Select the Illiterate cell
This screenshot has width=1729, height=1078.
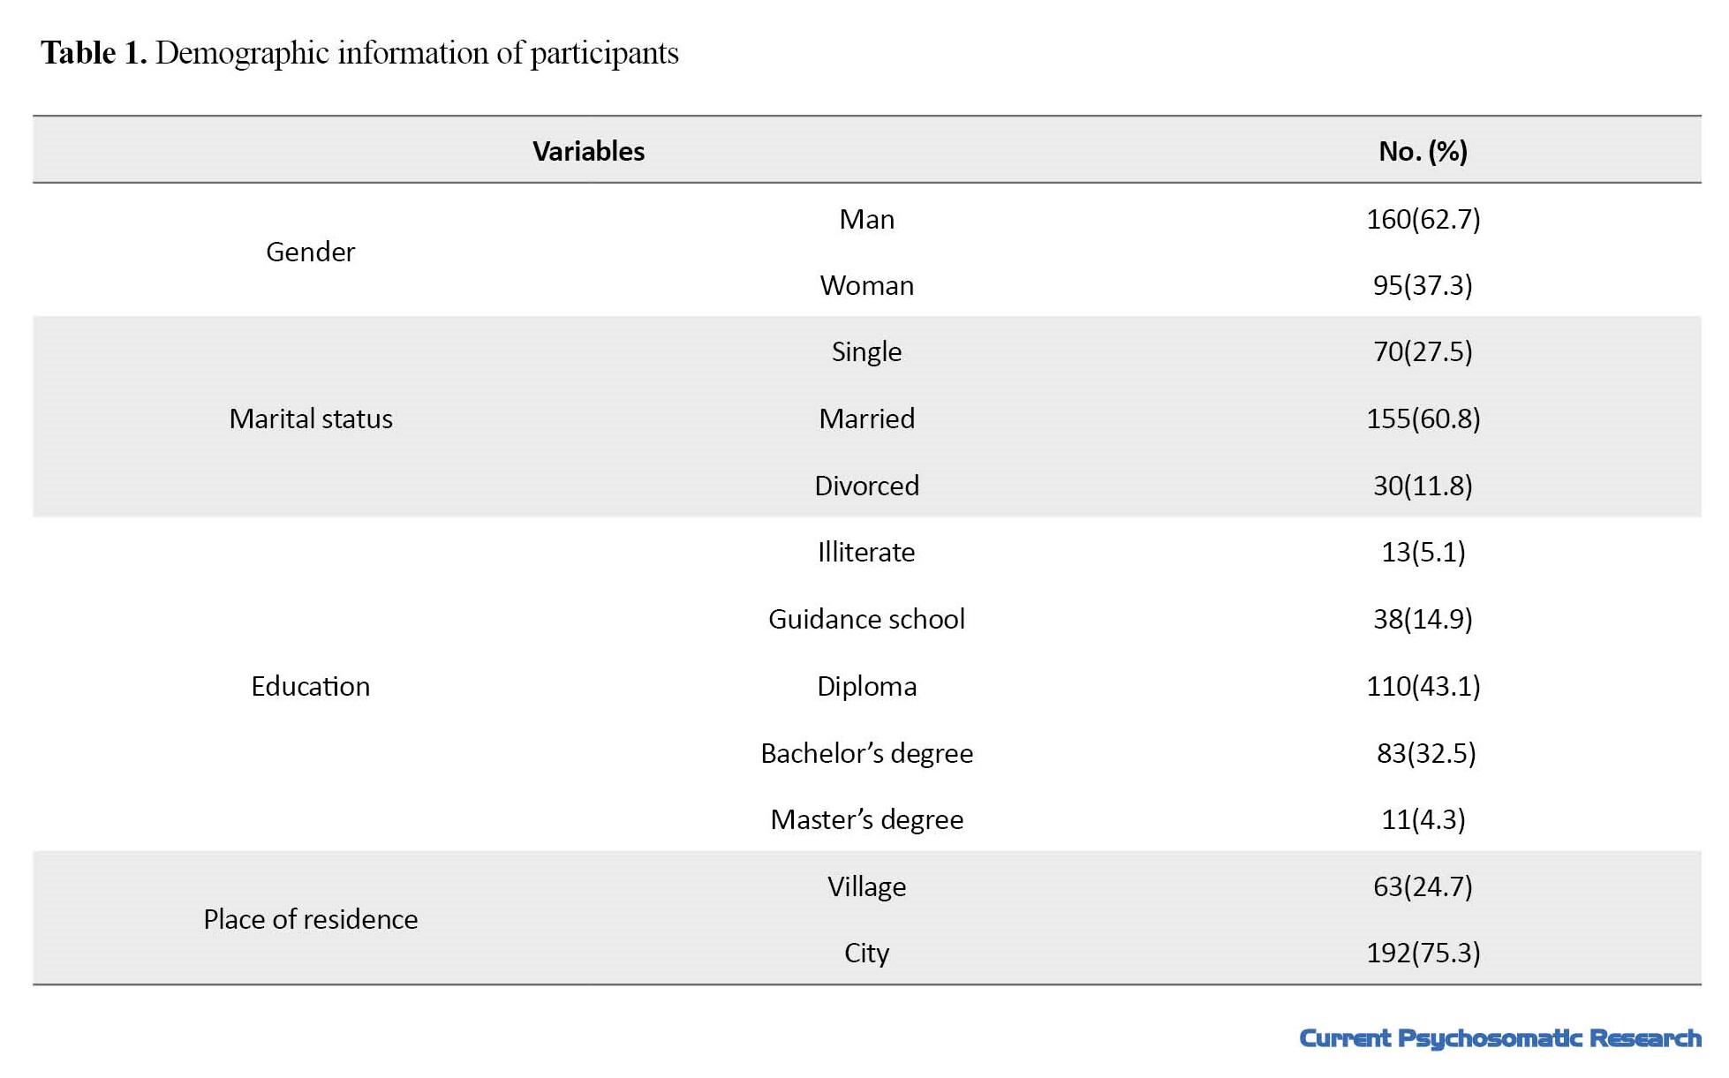point(866,552)
